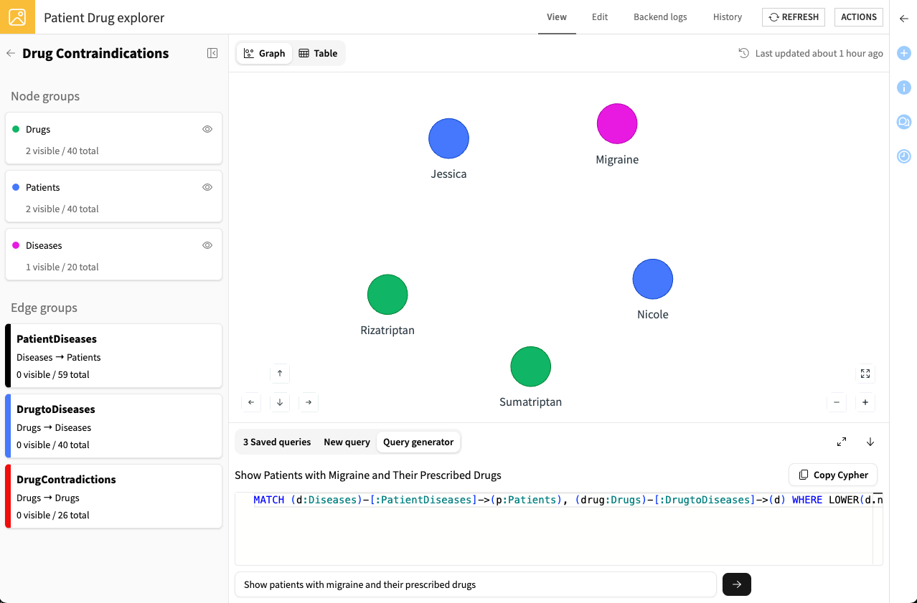Image resolution: width=917 pixels, height=603 pixels.
Task: Go back from Drug Contraindications
Action: tap(11, 53)
